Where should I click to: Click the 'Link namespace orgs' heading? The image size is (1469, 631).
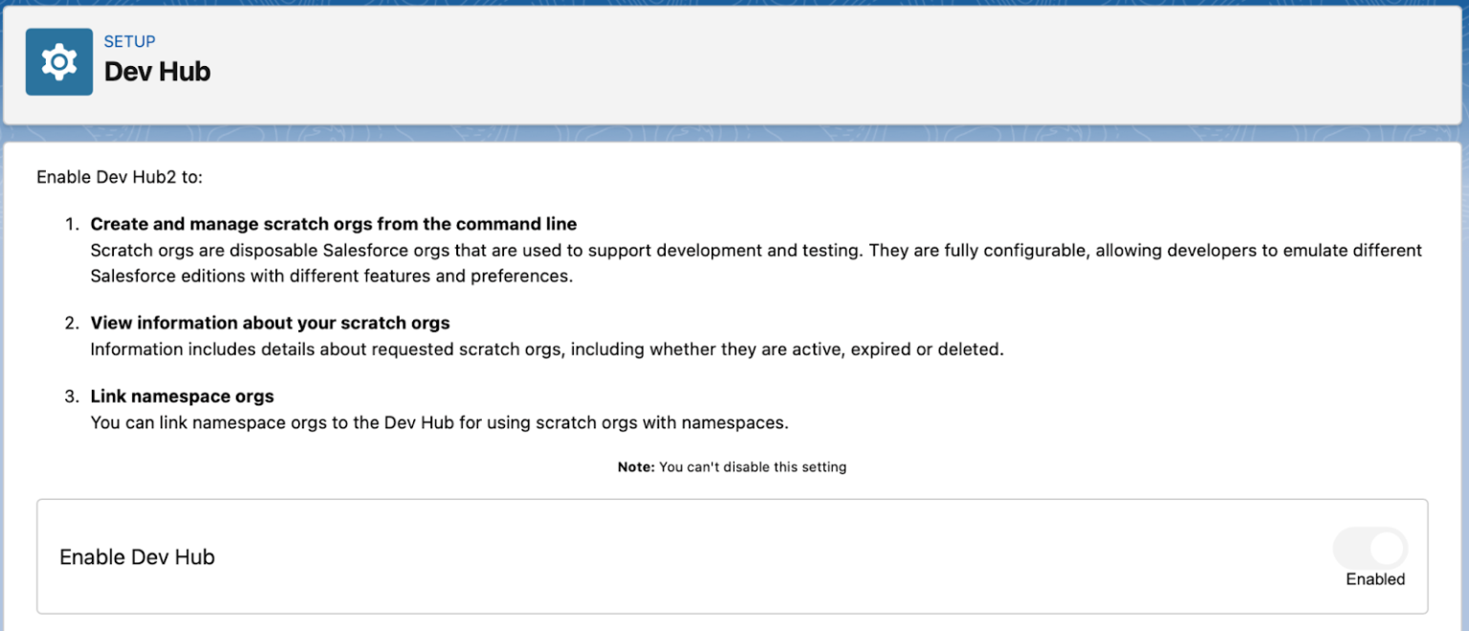(x=183, y=396)
